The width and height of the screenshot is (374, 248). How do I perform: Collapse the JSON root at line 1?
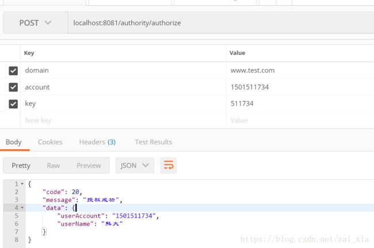click(x=22, y=184)
